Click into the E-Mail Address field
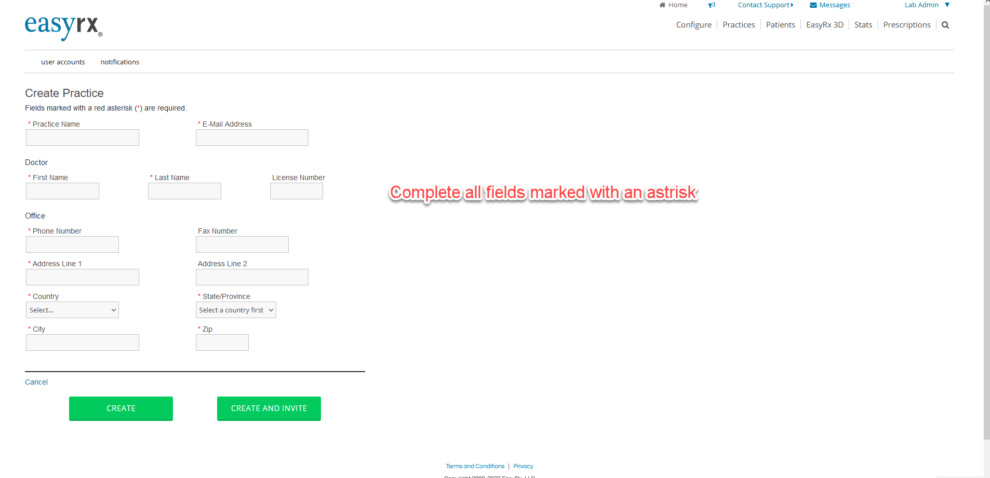 tap(252, 138)
